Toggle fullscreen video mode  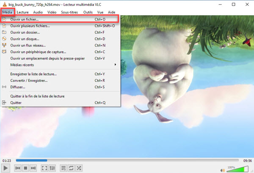pyautogui.click(x=44, y=168)
